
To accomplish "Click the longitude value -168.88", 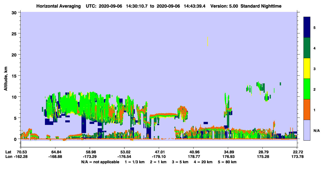I will (x=55, y=157).
